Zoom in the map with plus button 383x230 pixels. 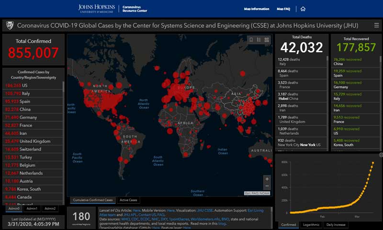(267, 179)
